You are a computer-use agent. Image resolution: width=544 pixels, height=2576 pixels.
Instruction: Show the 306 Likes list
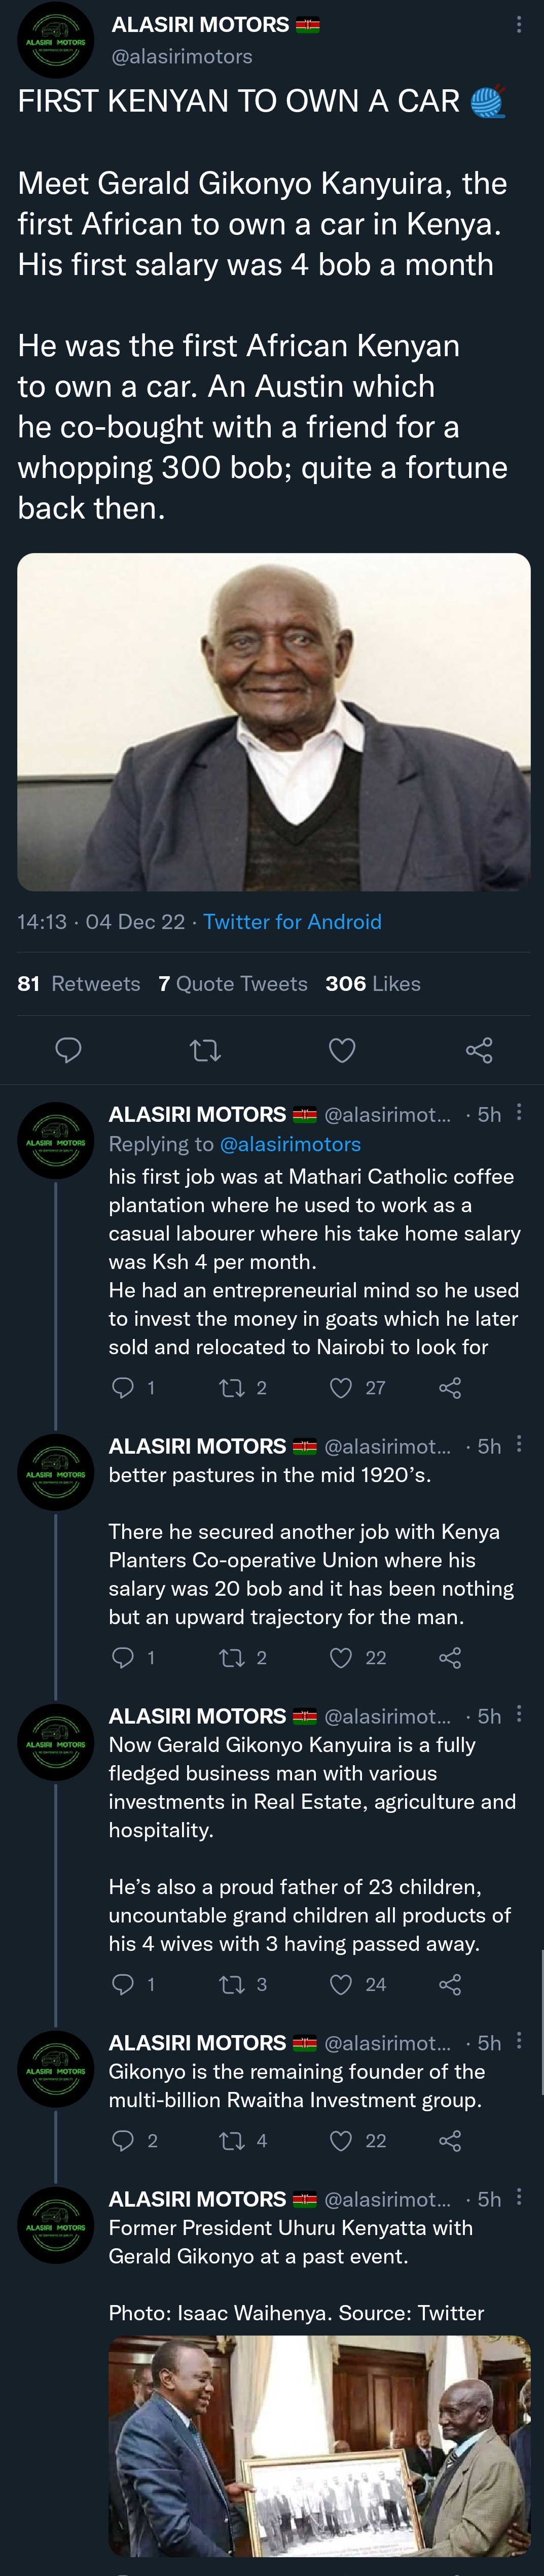(x=372, y=983)
